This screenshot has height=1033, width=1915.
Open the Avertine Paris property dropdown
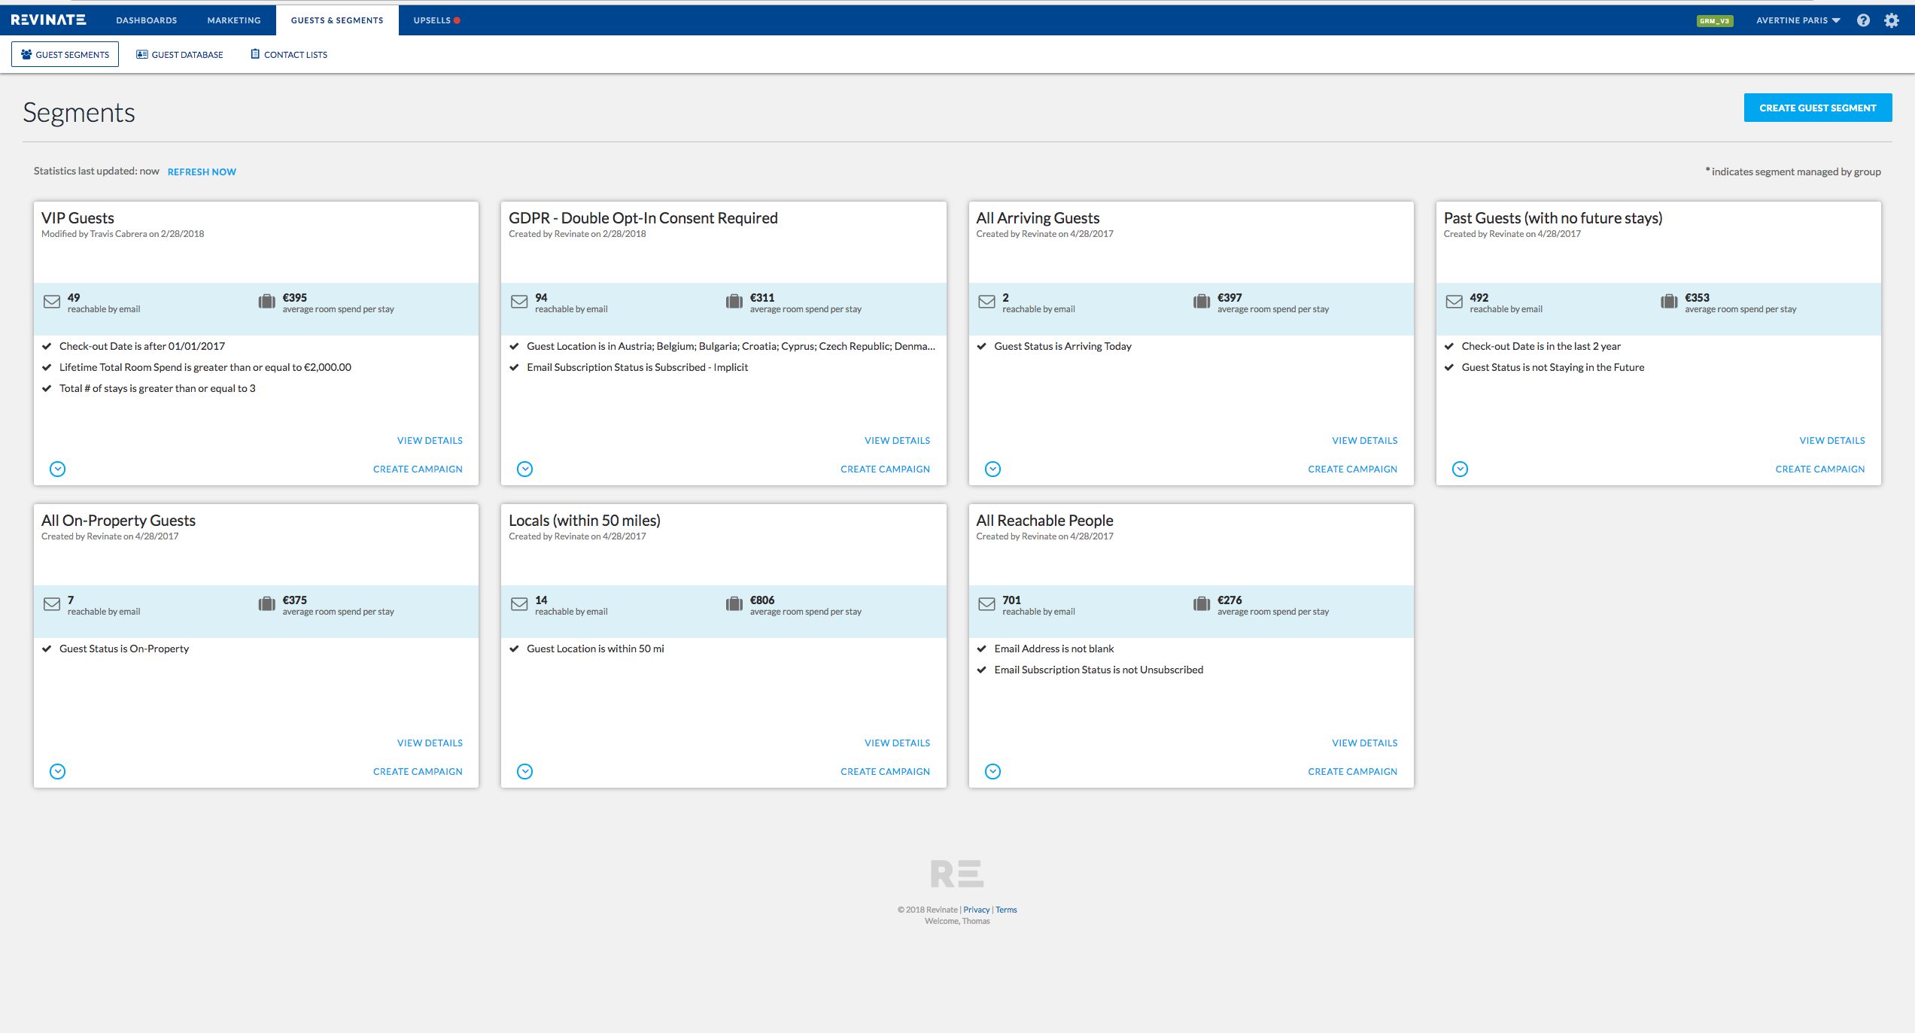pos(1798,20)
